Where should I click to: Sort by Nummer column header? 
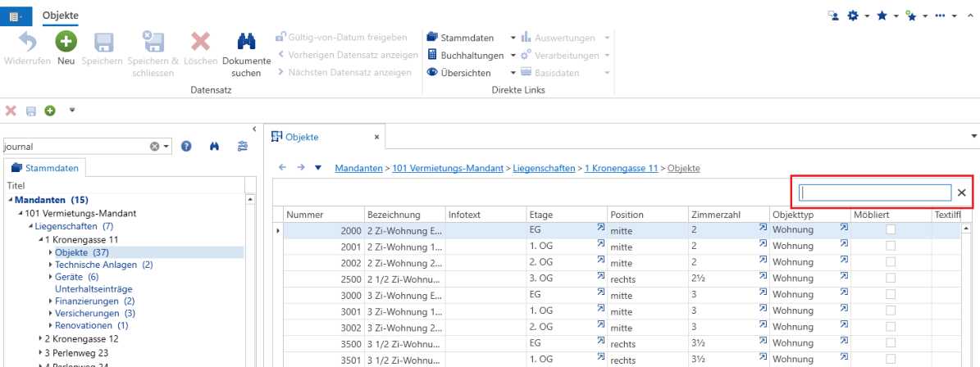tap(324, 215)
